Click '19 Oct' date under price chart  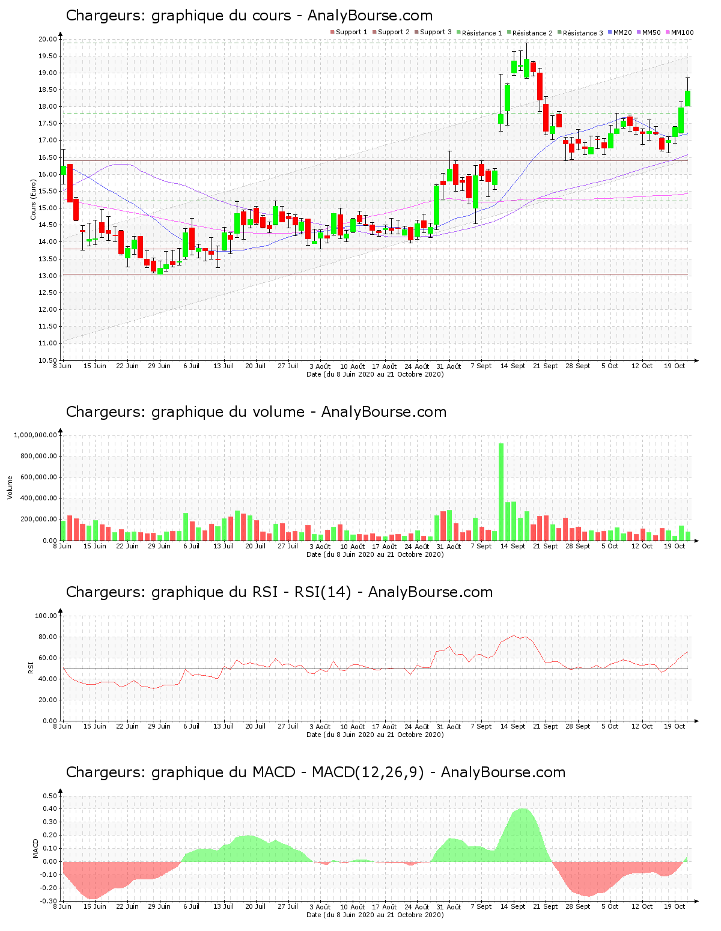click(674, 366)
